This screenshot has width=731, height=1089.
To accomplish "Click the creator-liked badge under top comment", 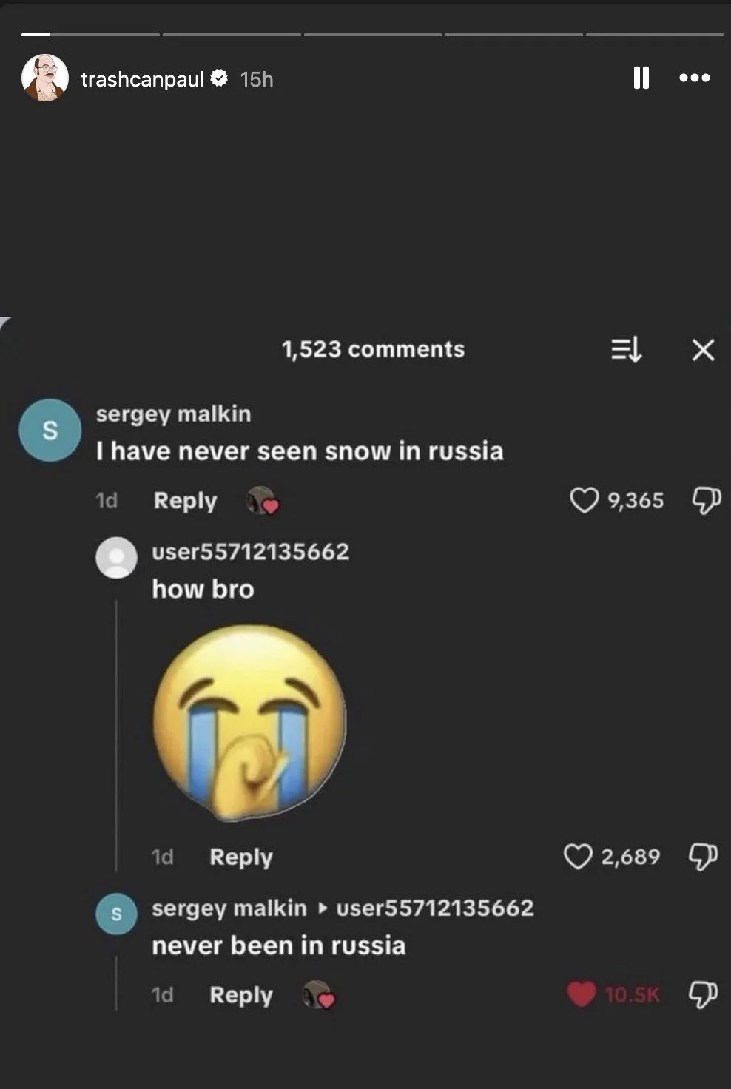I will [263, 501].
